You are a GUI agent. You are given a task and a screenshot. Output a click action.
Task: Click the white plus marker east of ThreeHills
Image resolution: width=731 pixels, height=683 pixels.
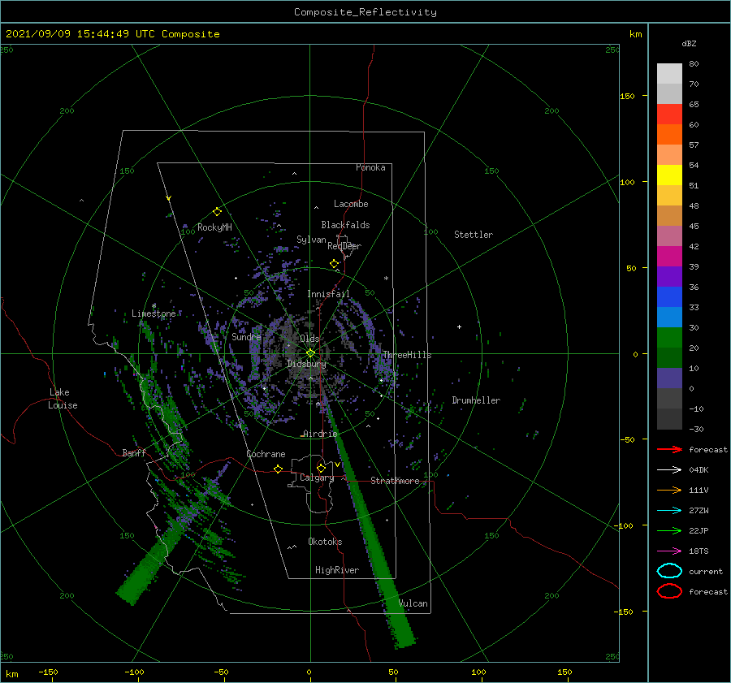tap(459, 326)
